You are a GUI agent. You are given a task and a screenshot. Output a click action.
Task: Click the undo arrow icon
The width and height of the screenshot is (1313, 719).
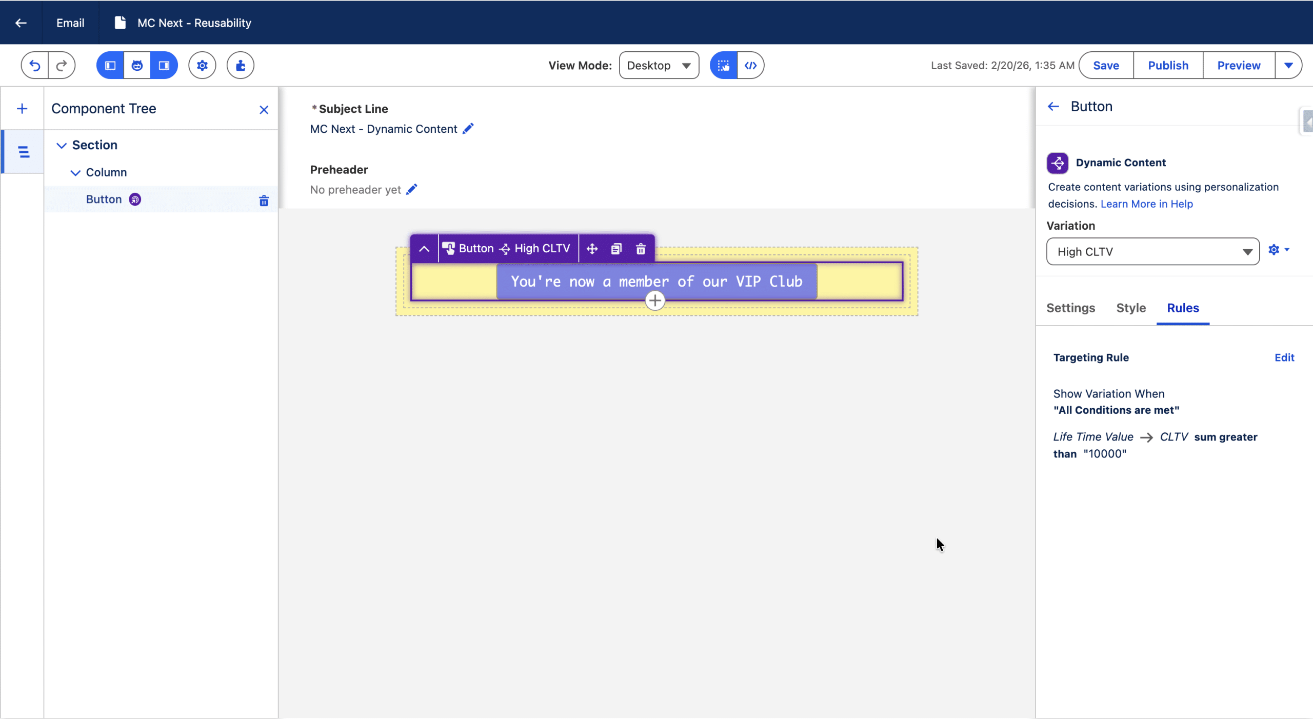pyautogui.click(x=34, y=65)
